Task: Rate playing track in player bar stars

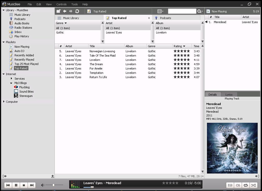Action: click(x=170, y=183)
